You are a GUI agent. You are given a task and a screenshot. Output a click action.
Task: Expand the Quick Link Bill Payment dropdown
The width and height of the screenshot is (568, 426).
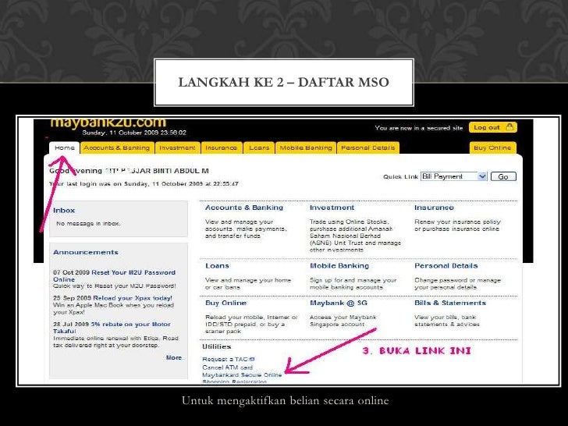point(453,176)
